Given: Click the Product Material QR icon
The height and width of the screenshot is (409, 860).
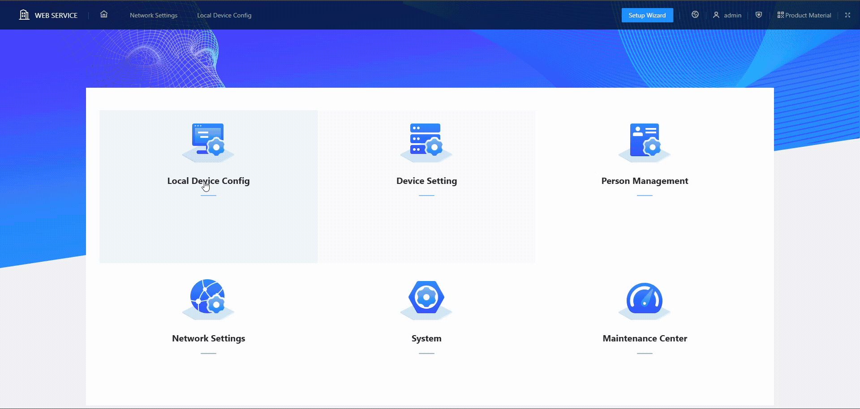Looking at the screenshot, I should (780, 15).
